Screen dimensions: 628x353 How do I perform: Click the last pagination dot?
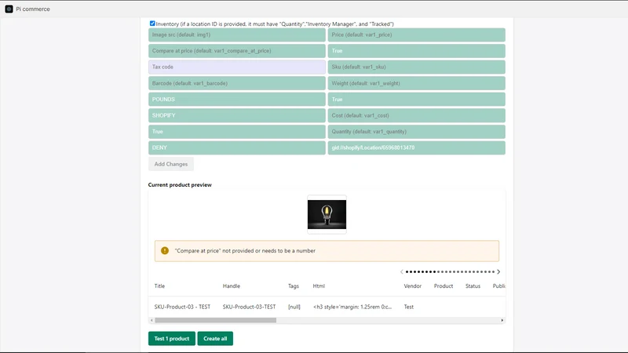(493, 271)
